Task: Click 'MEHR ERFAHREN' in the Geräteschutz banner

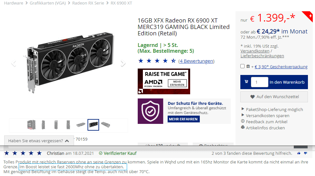Action: coord(183,119)
